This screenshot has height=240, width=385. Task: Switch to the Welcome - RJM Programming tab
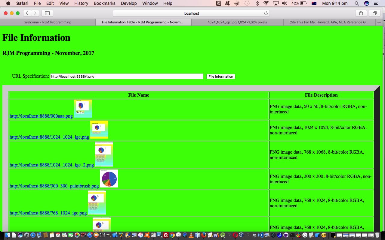pos(48,22)
